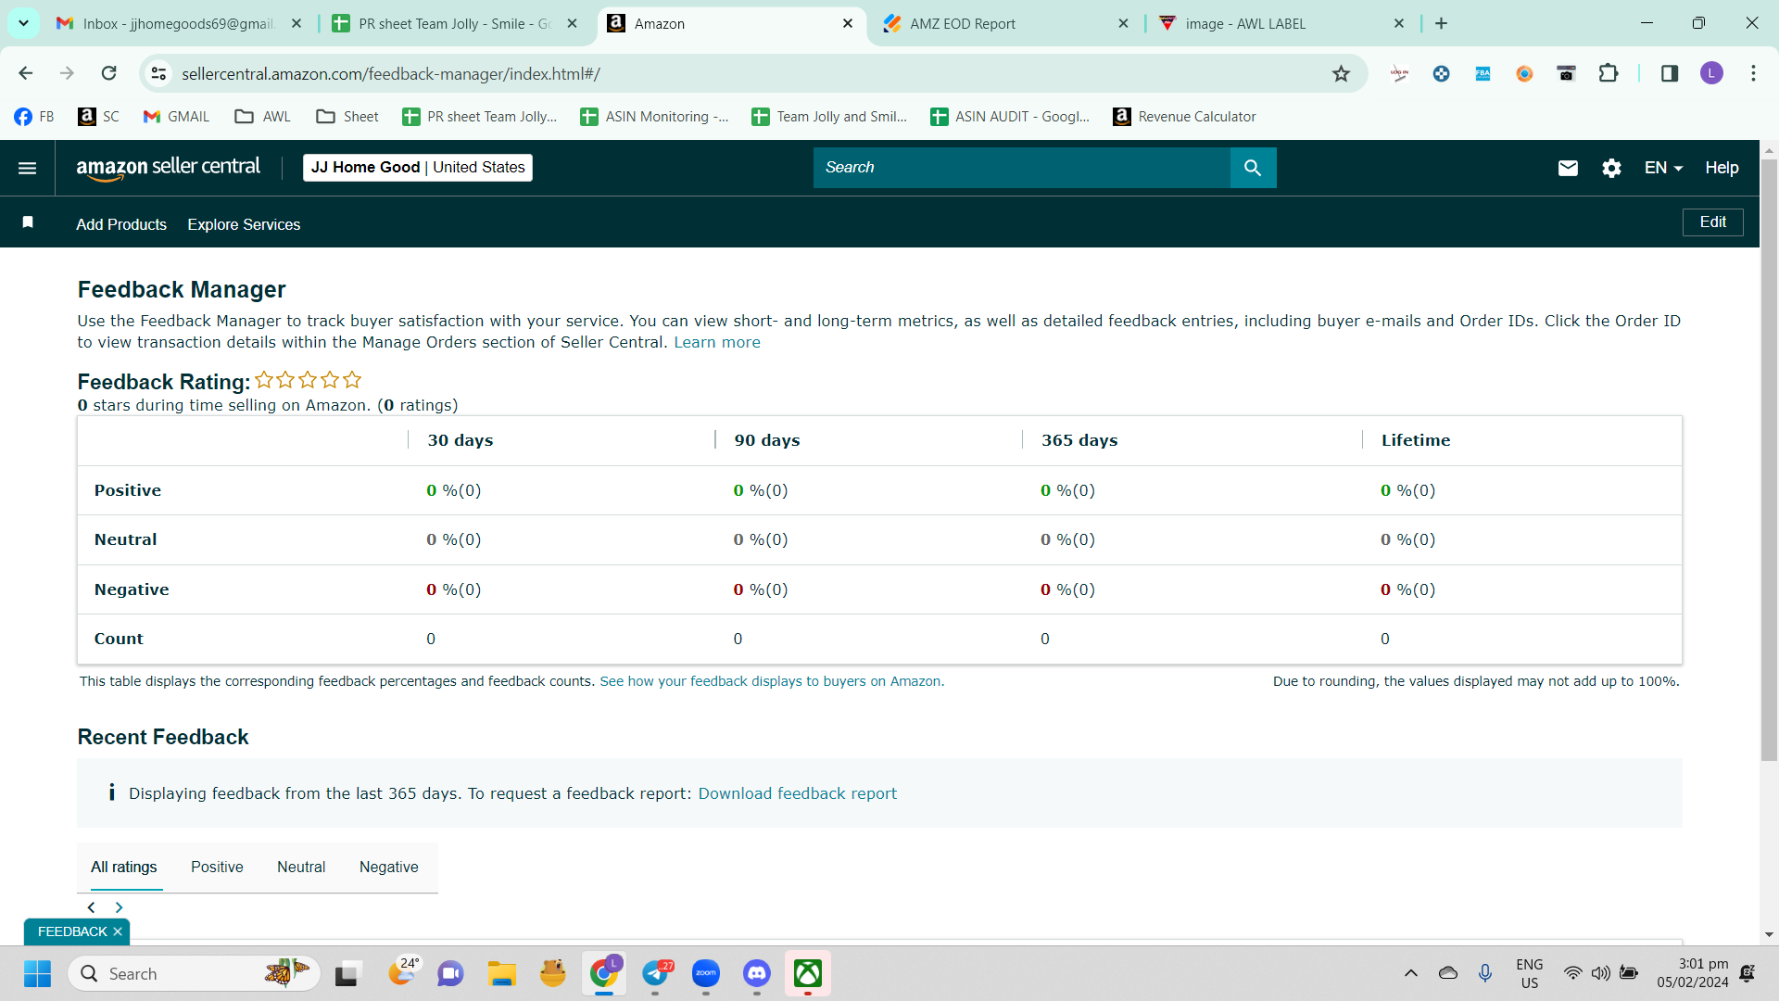1779x1001 pixels.
Task: Click the bookmark flag icon
Action: 28,222
